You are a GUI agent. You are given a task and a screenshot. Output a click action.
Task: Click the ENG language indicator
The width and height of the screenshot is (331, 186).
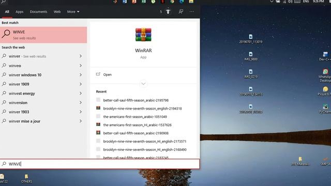coord(306,2)
